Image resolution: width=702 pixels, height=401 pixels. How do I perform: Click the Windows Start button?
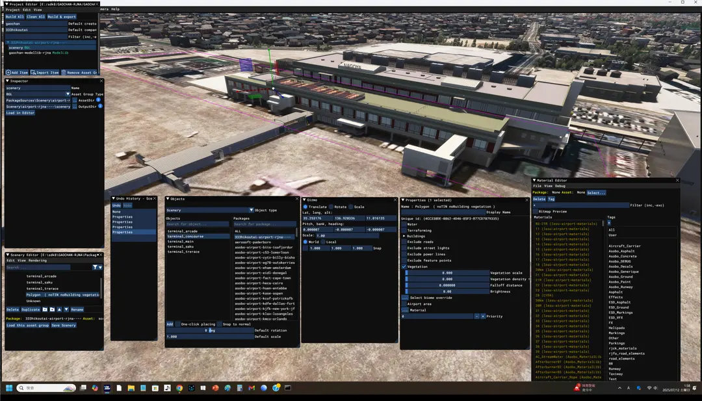point(9,388)
